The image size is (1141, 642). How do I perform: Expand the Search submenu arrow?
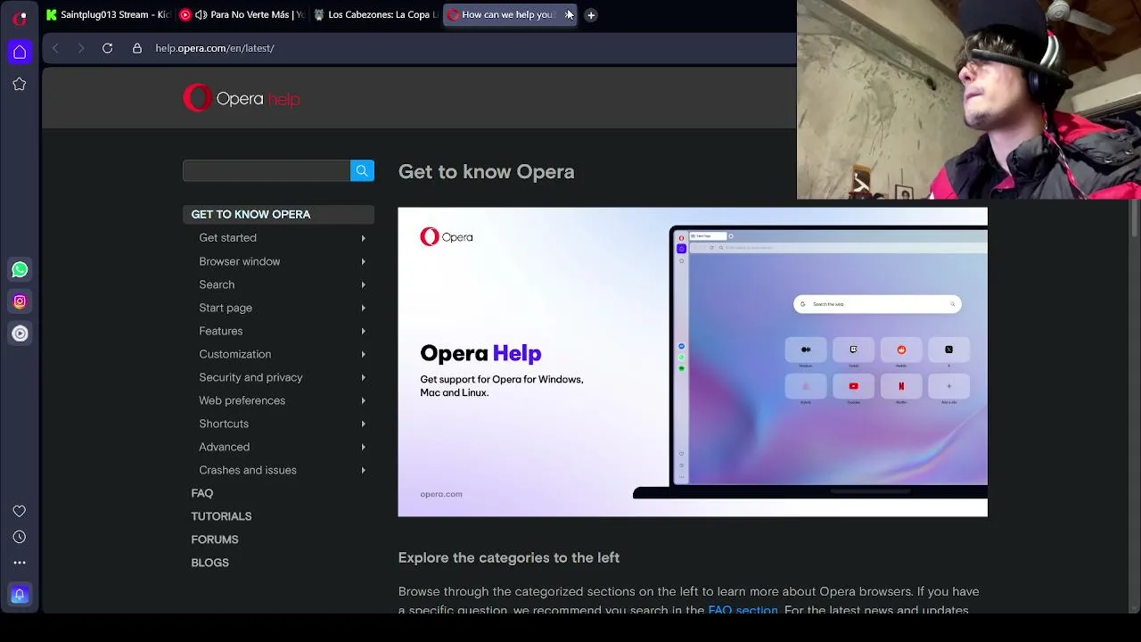point(363,284)
